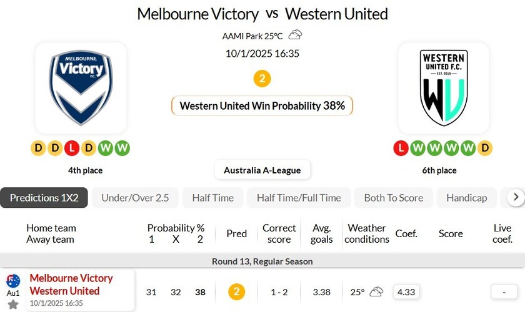
Task: Open the Melbourne Victory Western United match link
Action: (x=71, y=285)
